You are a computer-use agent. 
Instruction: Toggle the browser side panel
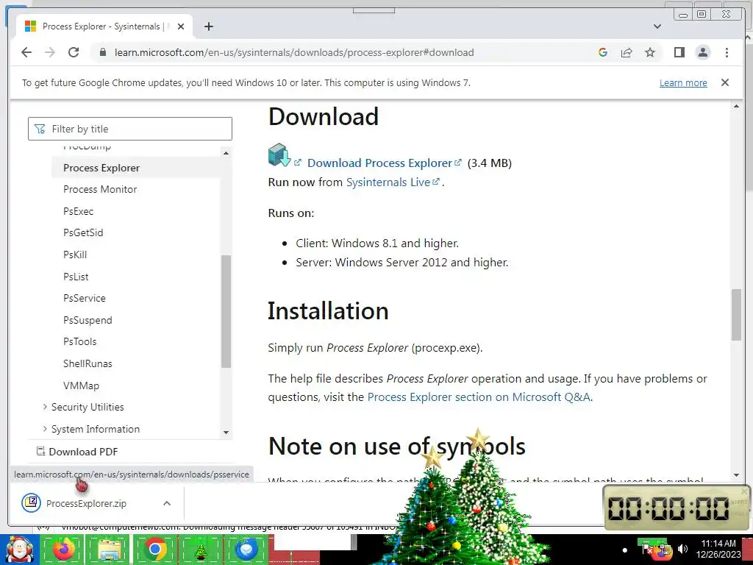pos(679,52)
